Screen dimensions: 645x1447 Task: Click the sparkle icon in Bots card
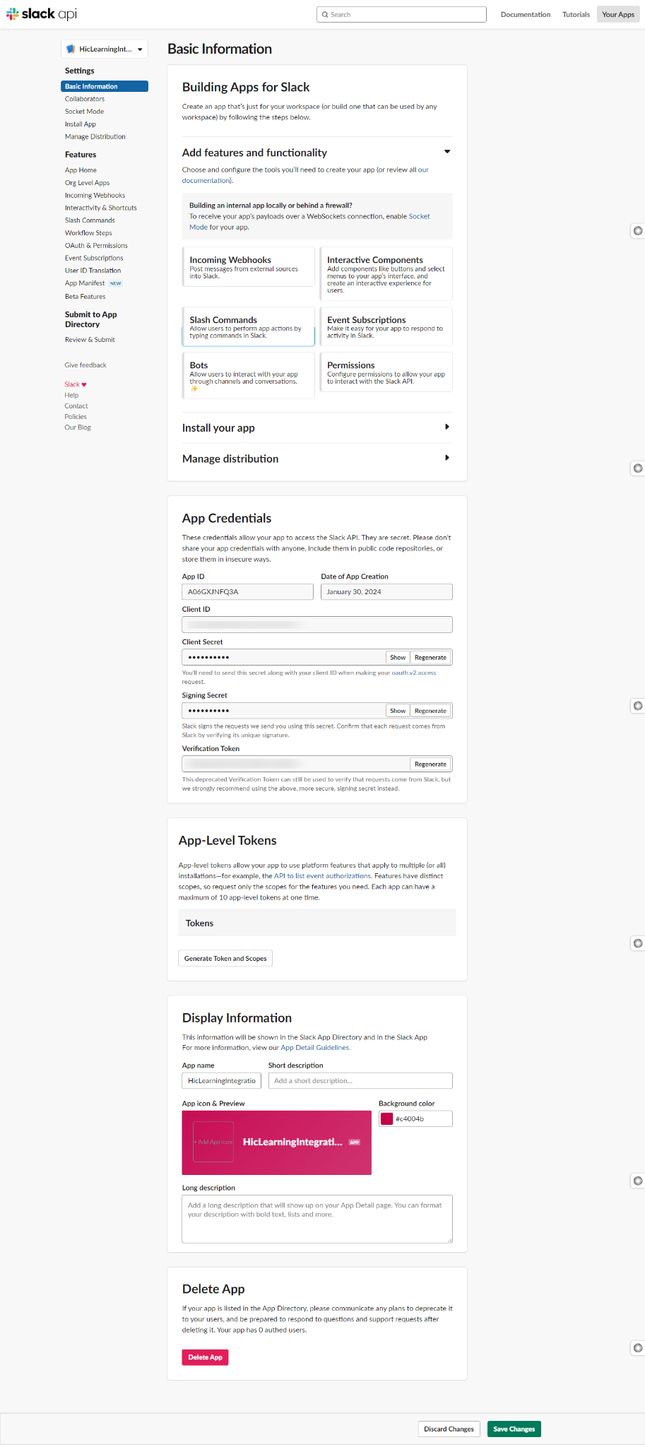click(194, 389)
